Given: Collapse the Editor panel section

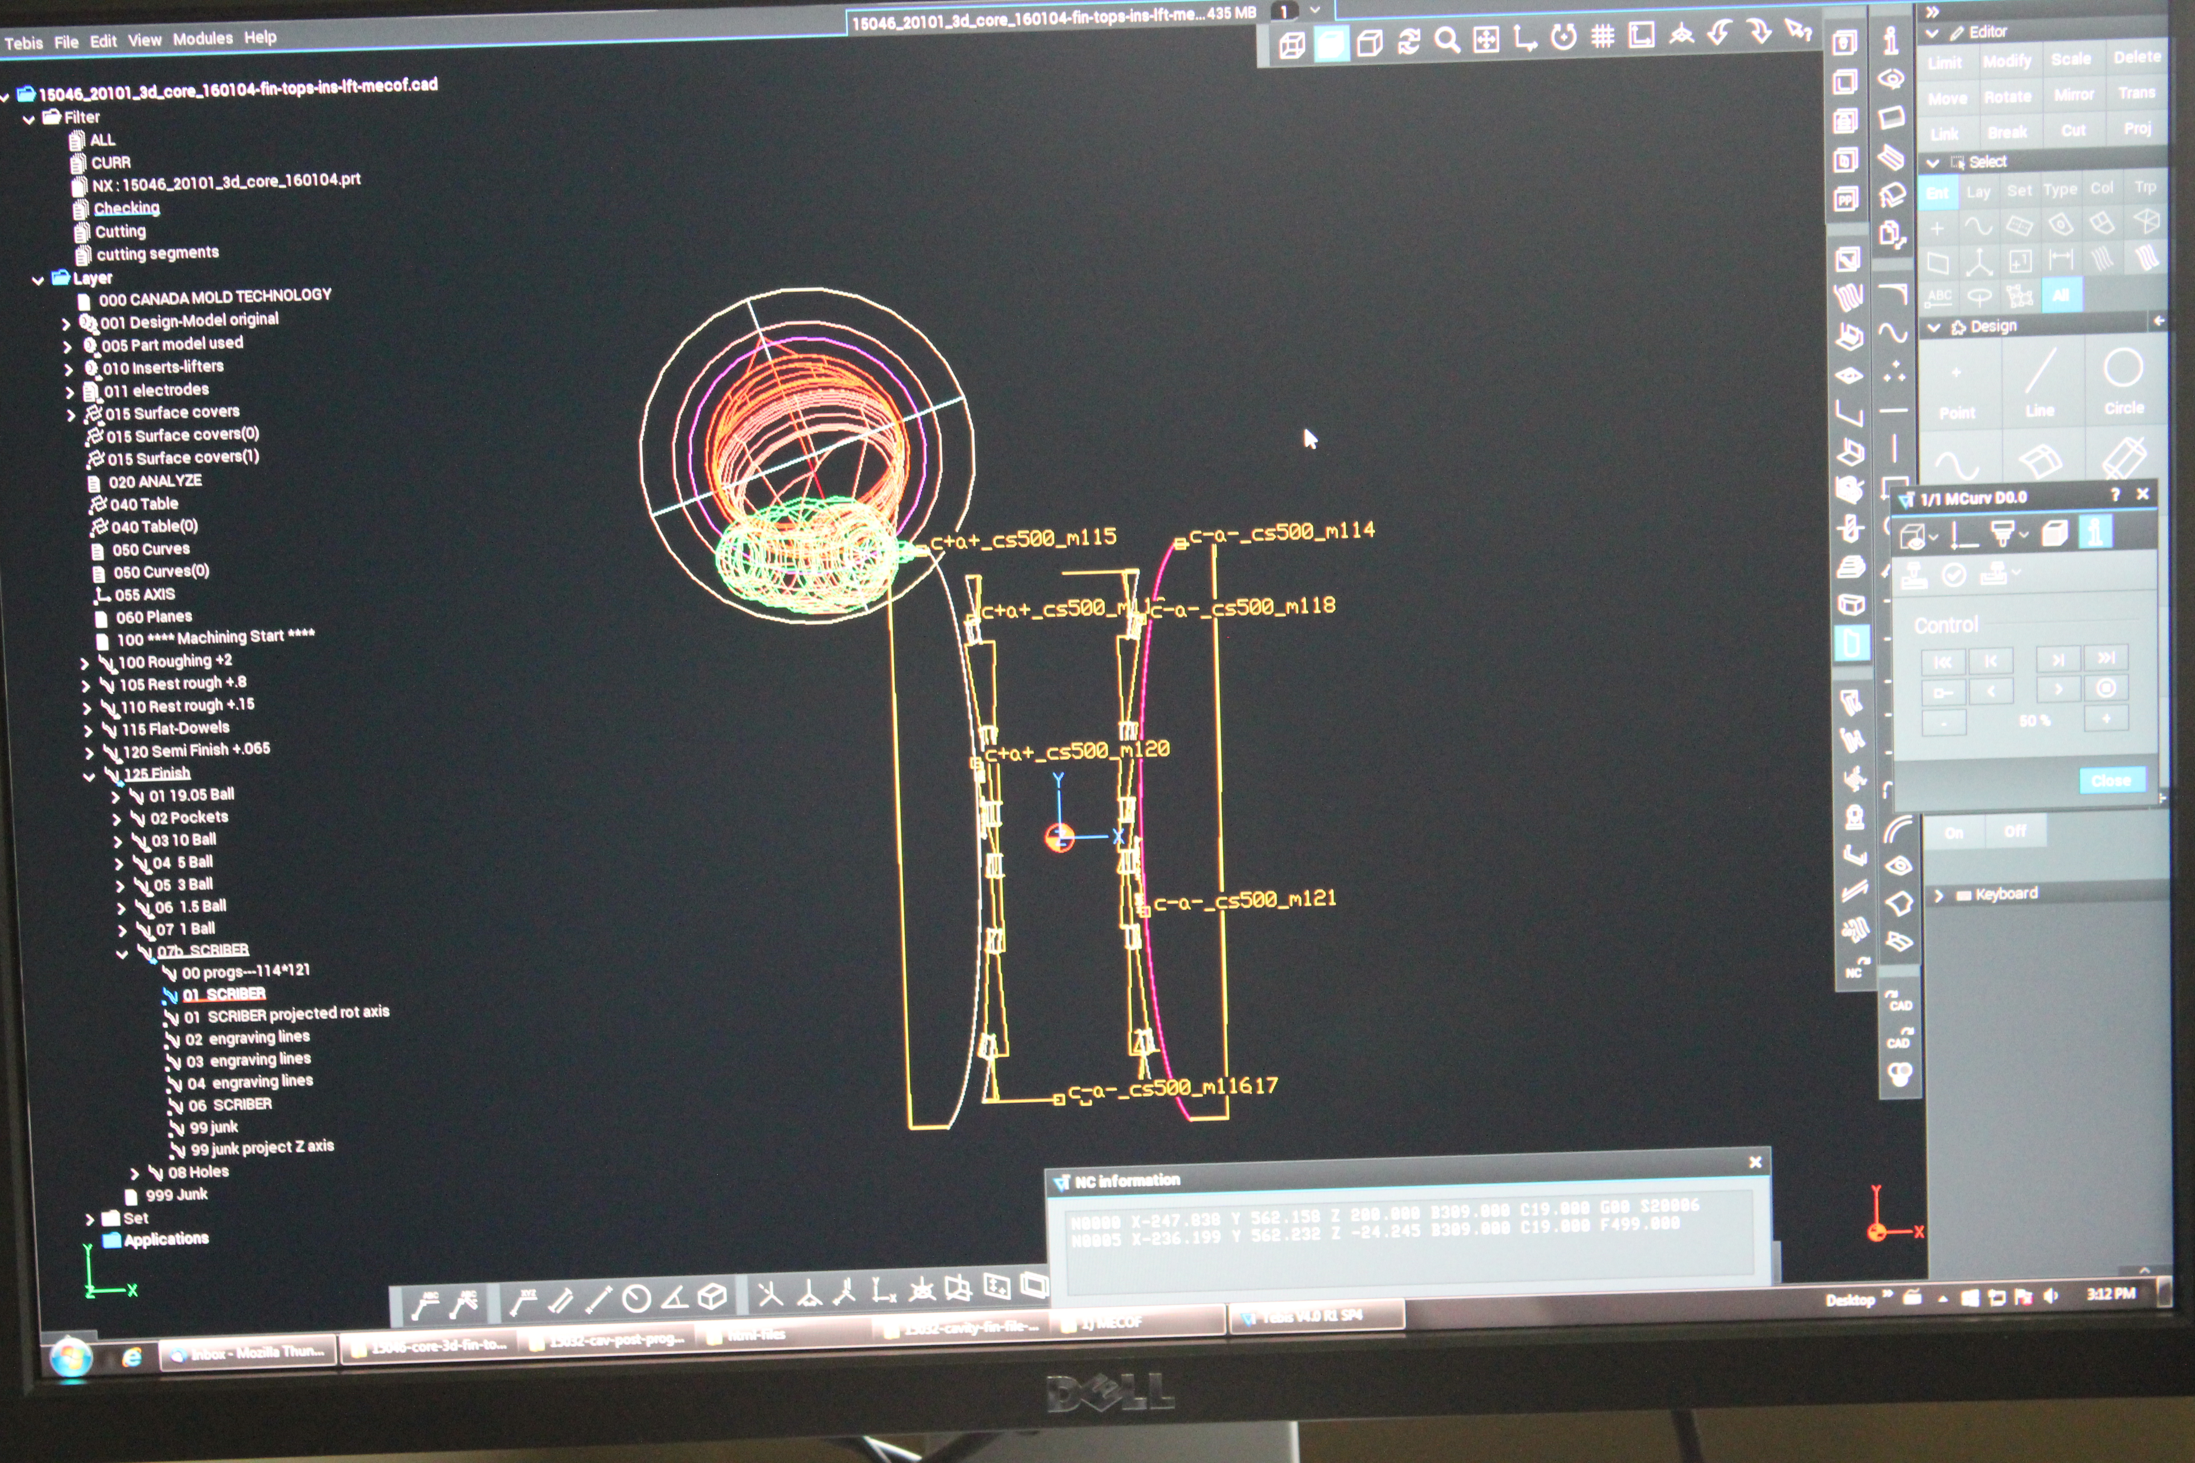Looking at the screenshot, I should [1932, 33].
